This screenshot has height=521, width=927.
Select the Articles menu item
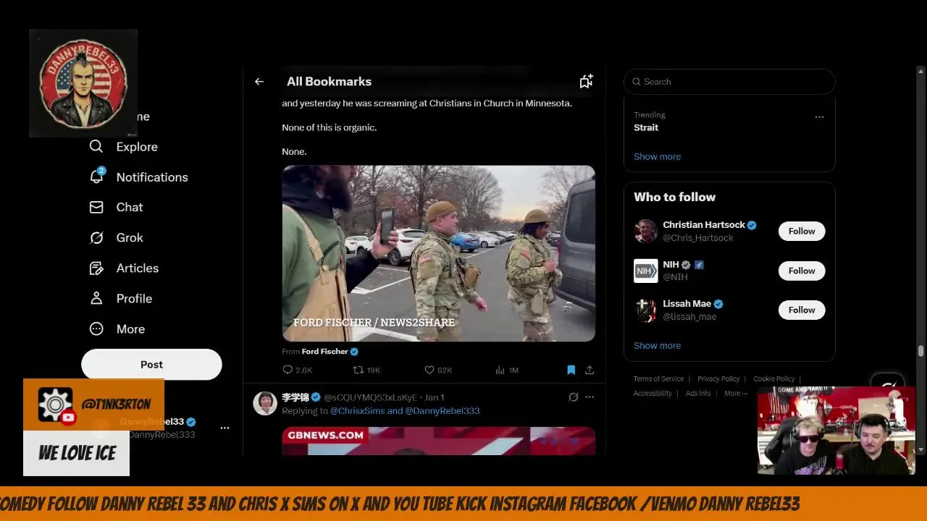coord(138,268)
